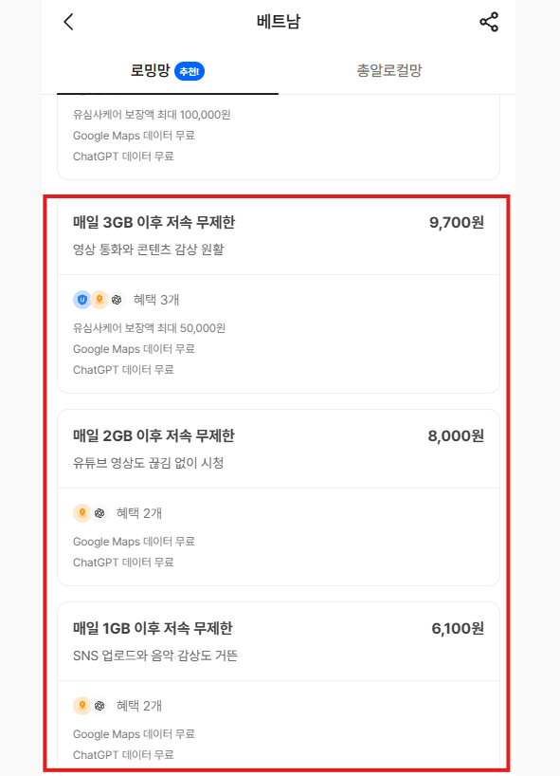Screen dimensions: 560x776
Task: Click orange map pin icon in 1GB plan
Action: pyautogui.click(x=82, y=706)
